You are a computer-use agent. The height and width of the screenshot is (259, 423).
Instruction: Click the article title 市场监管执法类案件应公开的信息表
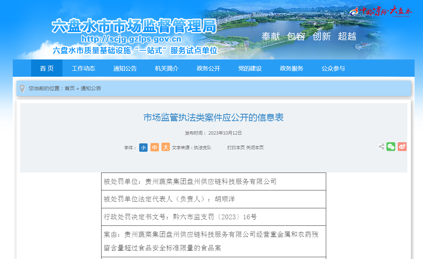(213, 117)
